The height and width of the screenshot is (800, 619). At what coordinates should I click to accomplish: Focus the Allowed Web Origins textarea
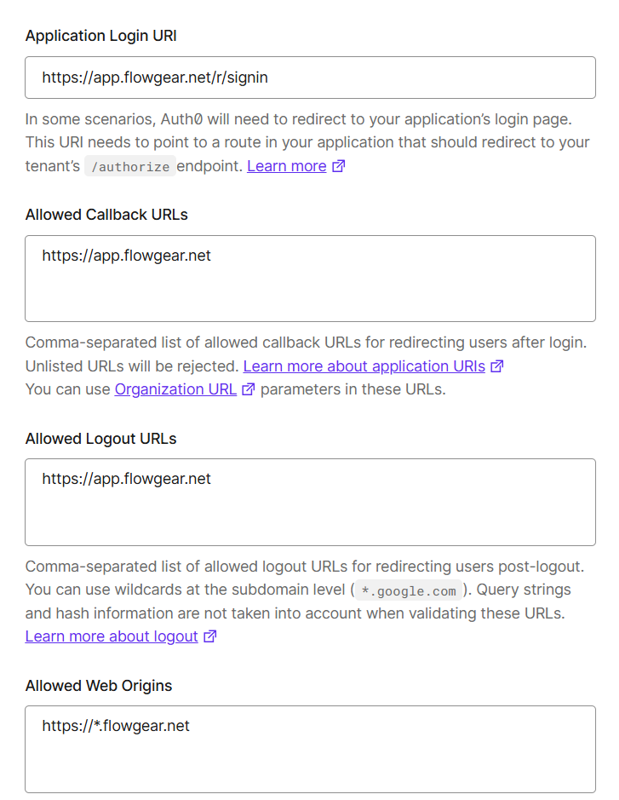(310, 749)
